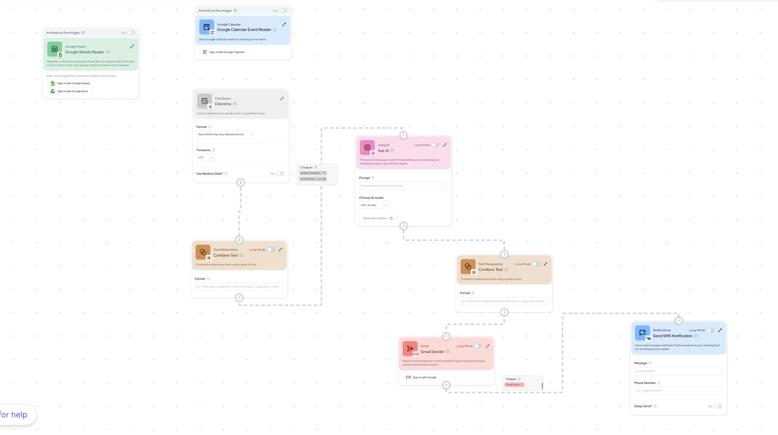Open help icon beside Datetime title
The height and width of the screenshot is (435, 778).
235,104
